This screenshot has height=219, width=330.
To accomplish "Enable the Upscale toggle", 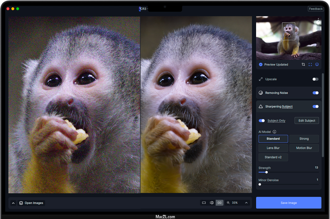I will pyautogui.click(x=315, y=79).
